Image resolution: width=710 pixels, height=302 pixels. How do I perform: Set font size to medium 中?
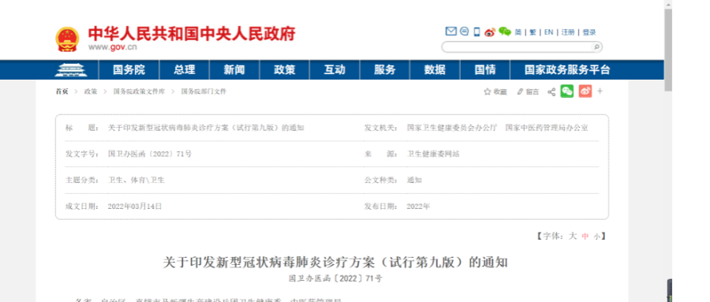585,237
